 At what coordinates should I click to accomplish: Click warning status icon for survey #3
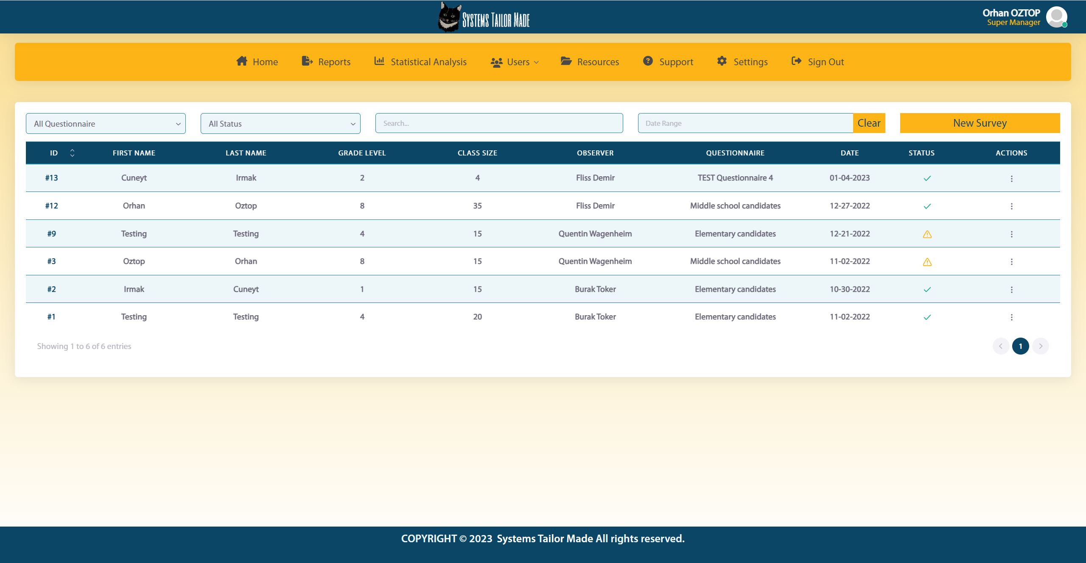click(927, 262)
